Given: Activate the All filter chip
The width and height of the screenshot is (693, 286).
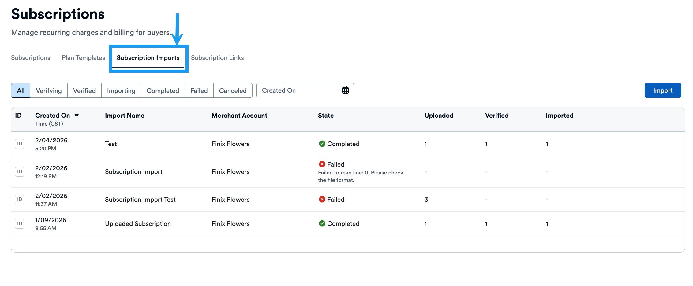Looking at the screenshot, I should (x=21, y=90).
